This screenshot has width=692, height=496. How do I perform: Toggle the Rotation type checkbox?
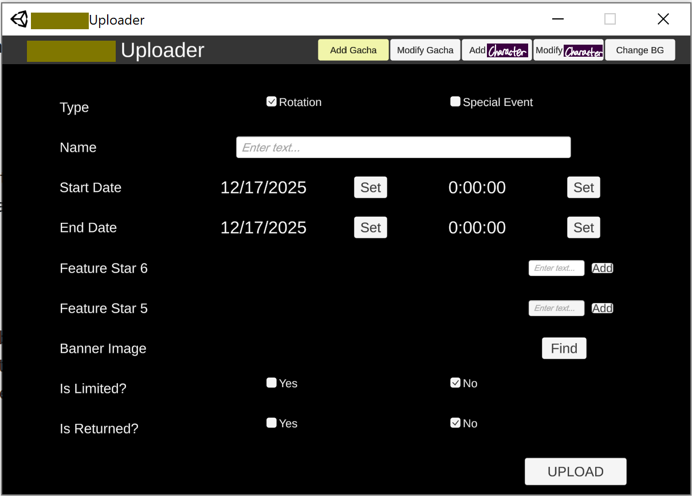coord(272,102)
